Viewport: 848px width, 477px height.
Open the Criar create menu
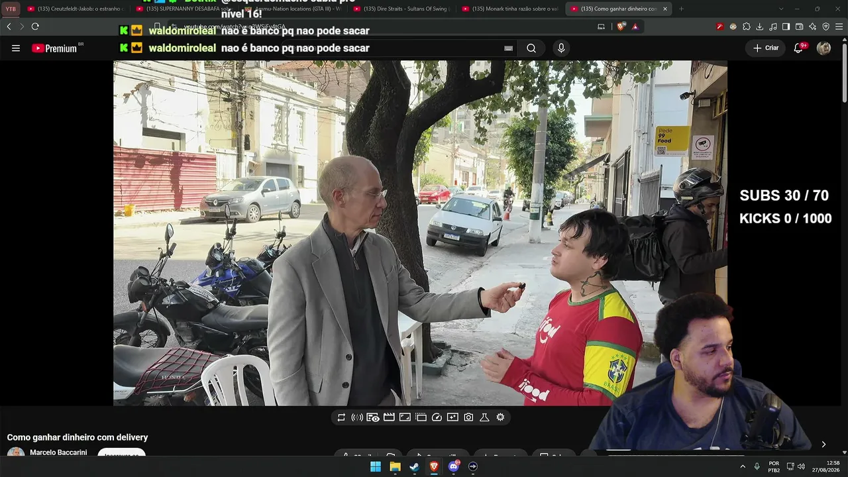point(766,48)
